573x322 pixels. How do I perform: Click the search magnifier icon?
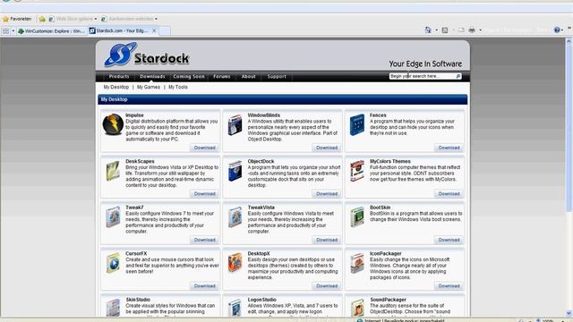[458, 76]
